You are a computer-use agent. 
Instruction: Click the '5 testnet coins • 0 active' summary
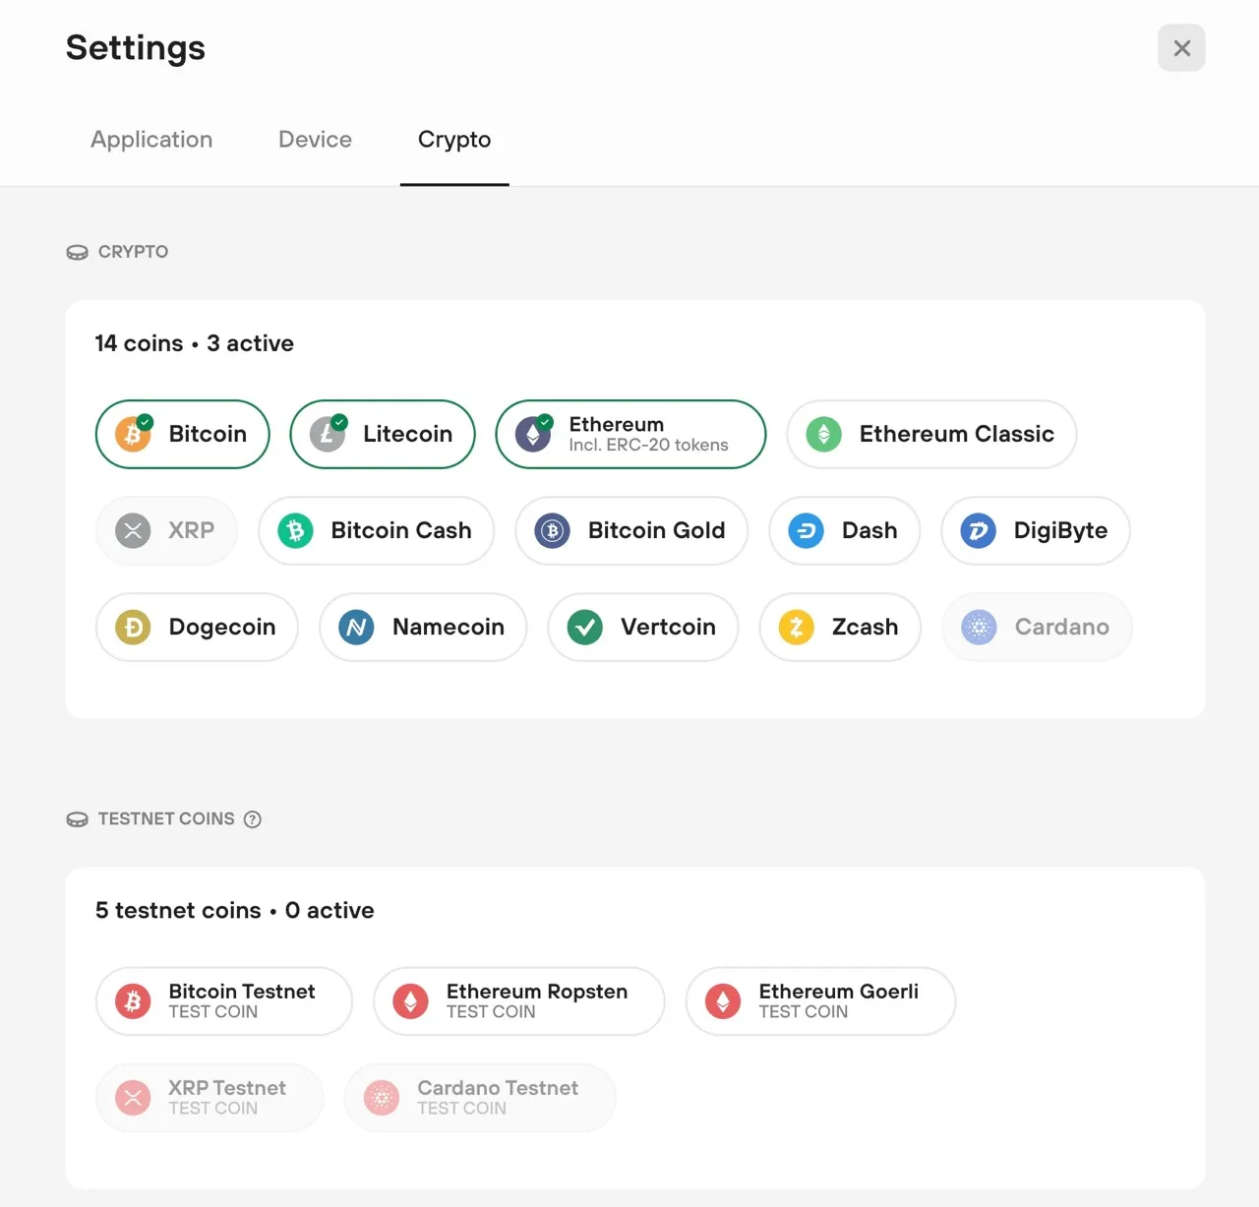click(x=235, y=911)
